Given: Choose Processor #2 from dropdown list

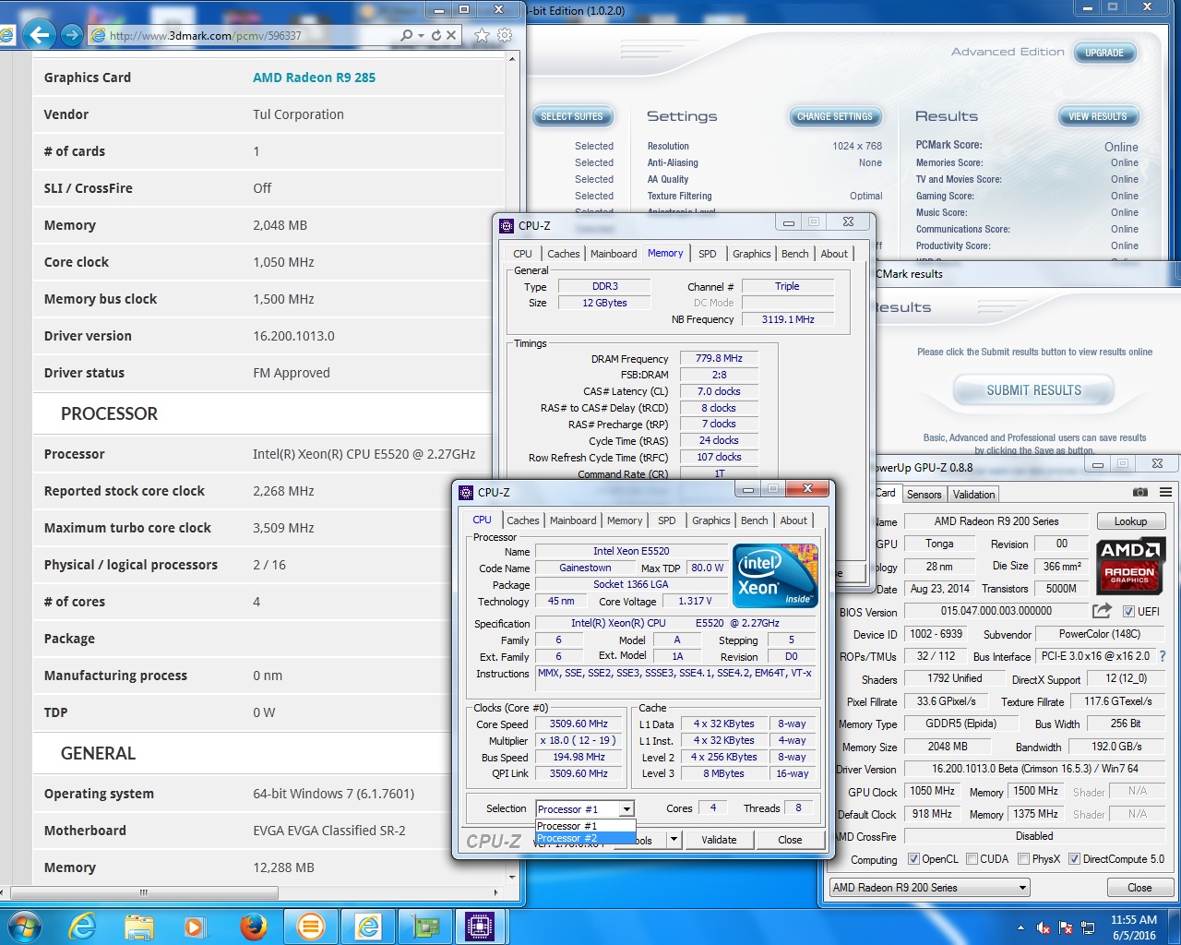Looking at the screenshot, I should pyautogui.click(x=585, y=838).
